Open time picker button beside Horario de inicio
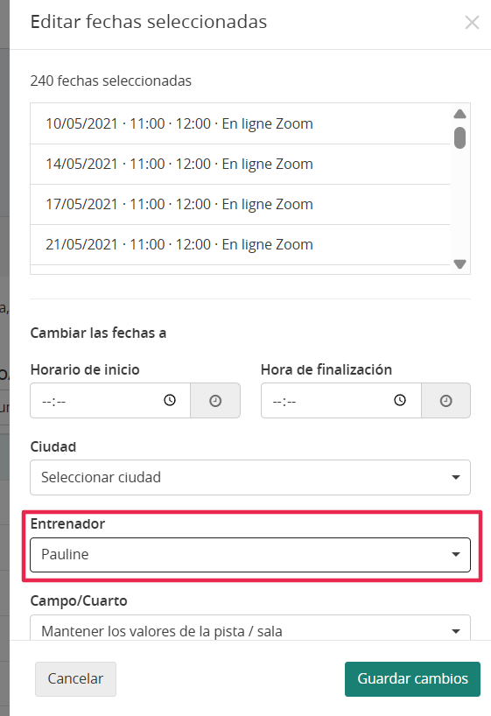This screenshot has width=491, height=716. 215,401
